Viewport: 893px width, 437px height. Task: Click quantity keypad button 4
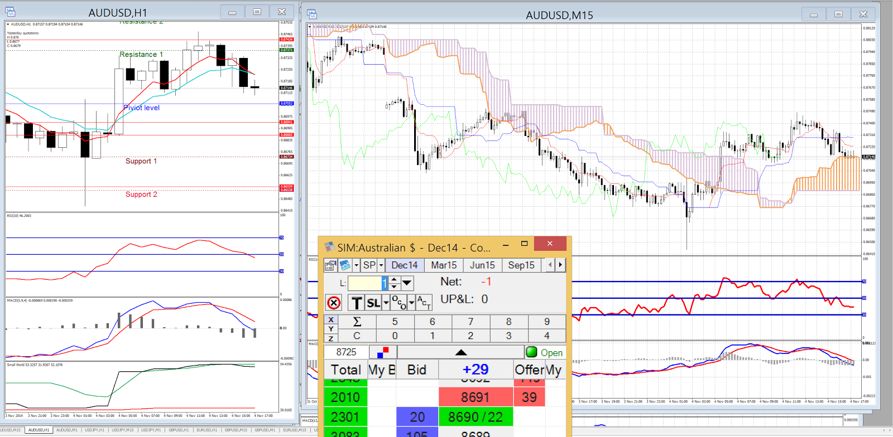click(547, 336)
